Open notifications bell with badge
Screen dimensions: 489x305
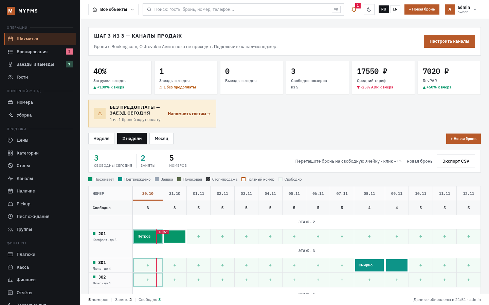[x=354, y=9]
